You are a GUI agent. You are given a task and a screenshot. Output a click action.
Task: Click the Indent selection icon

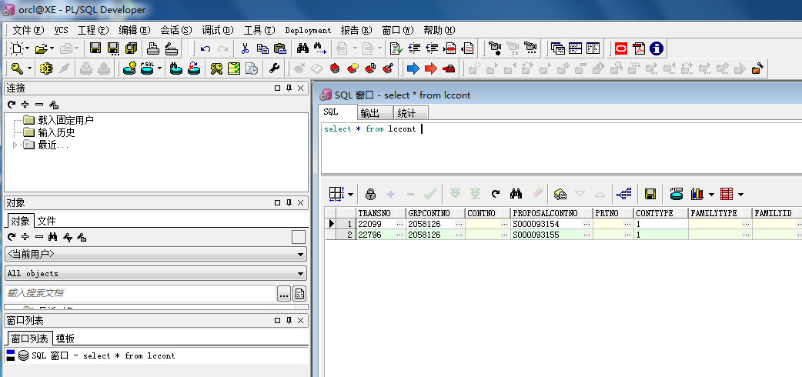(414, 48)
